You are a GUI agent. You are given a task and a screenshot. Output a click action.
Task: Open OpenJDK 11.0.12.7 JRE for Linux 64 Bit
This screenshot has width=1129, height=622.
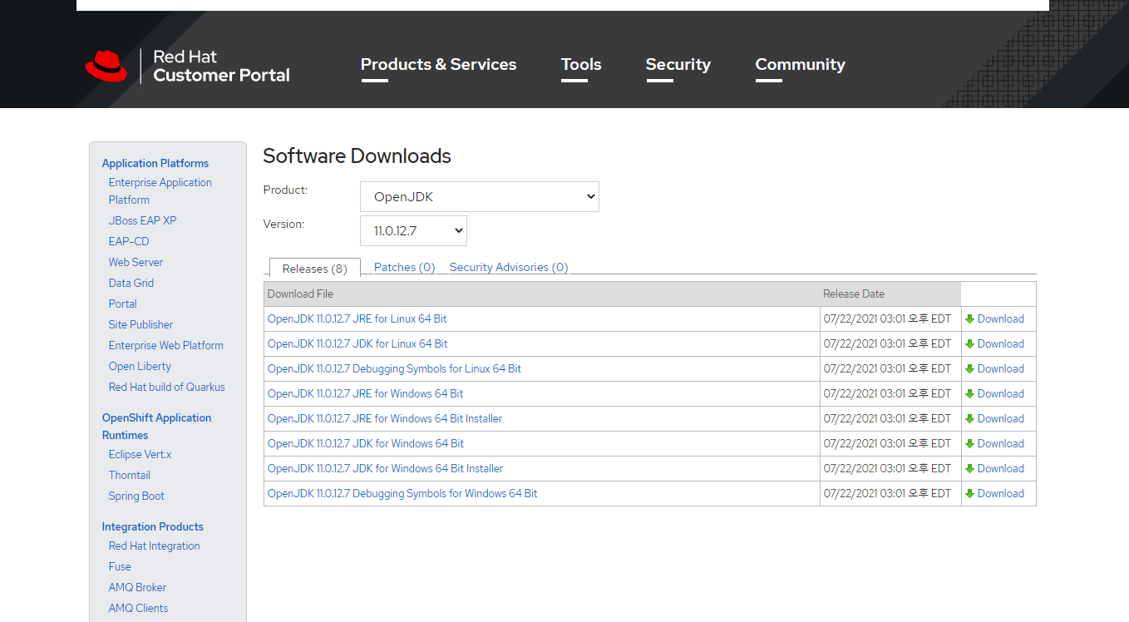357,319
